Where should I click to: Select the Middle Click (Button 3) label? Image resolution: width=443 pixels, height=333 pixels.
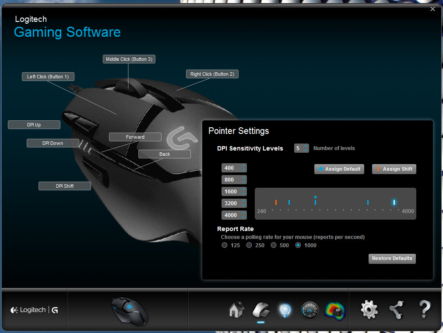(129, 59)
